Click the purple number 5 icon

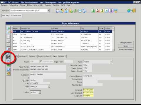point(111,10)
